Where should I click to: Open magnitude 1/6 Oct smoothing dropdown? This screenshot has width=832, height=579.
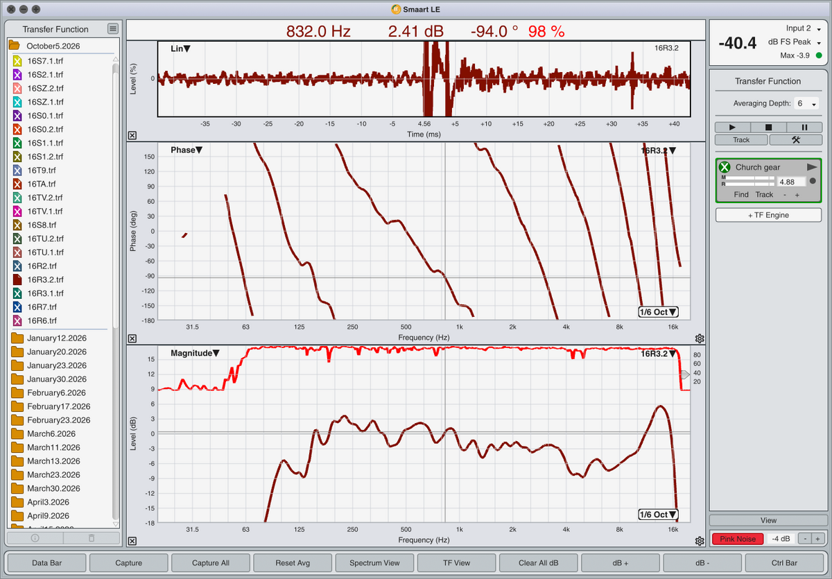point(659,515)
